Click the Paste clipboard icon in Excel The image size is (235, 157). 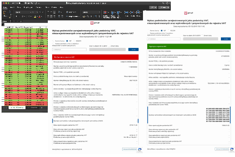click(x=4, y=13)
